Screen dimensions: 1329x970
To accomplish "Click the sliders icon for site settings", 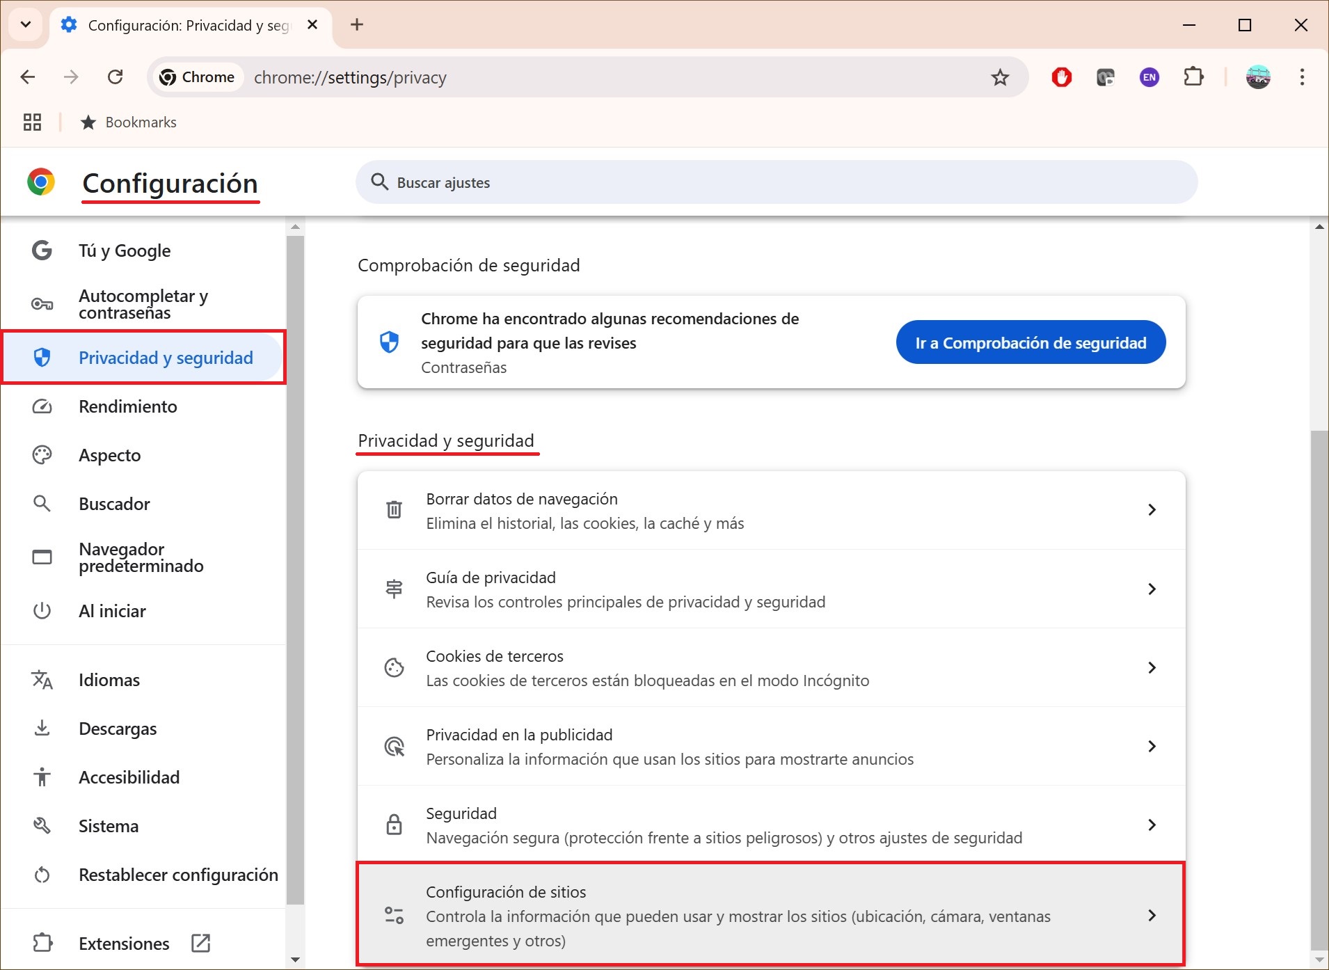I will pos(394,915).
